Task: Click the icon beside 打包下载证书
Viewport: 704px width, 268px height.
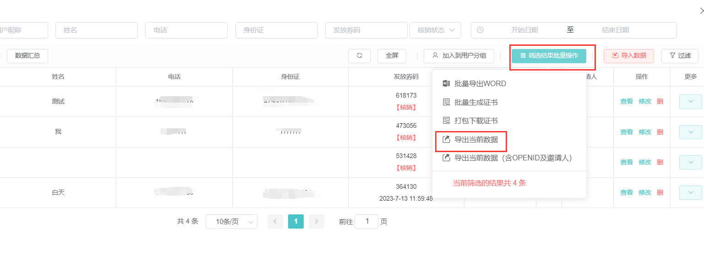Action: pyautogui.click(x=446, y=120)
